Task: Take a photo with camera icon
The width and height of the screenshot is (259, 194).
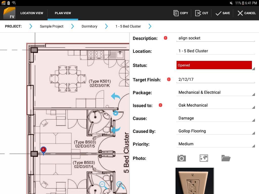Action: click(182, 158)
